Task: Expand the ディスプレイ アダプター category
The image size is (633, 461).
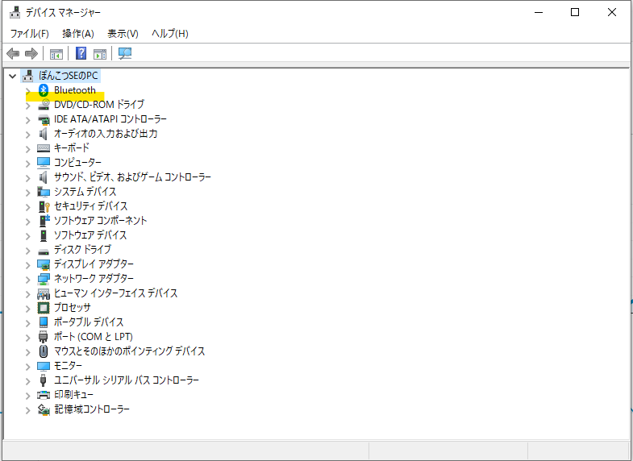Action: (28, 265)
